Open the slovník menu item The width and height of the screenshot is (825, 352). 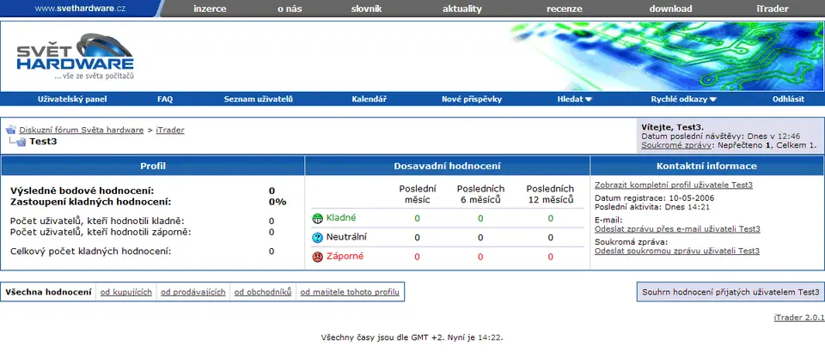tap(371, 9)
